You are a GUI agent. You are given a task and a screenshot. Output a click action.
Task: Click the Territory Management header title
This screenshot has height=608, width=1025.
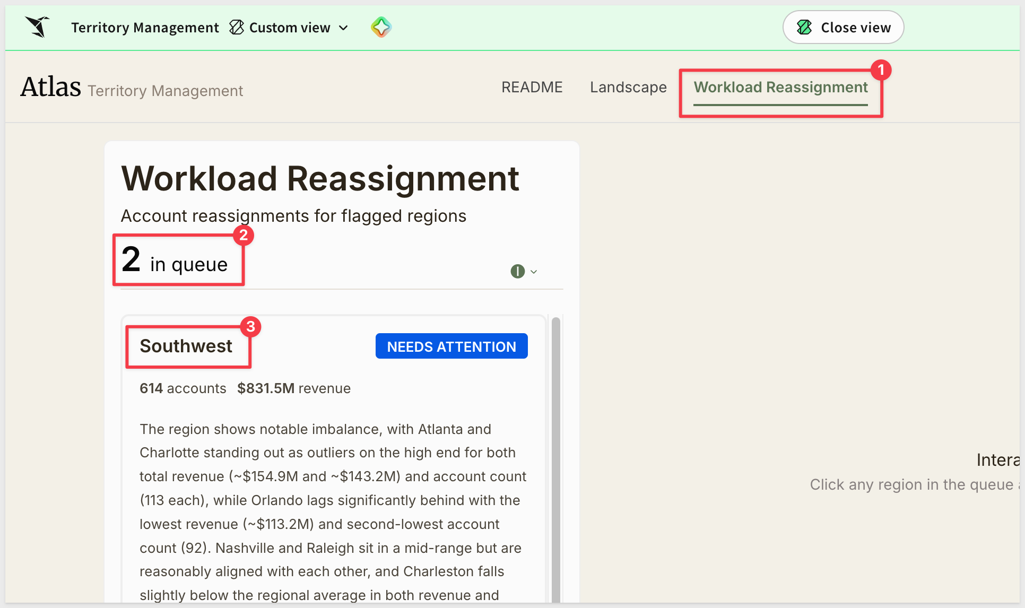pyautogui.click(x=145, y=28)
